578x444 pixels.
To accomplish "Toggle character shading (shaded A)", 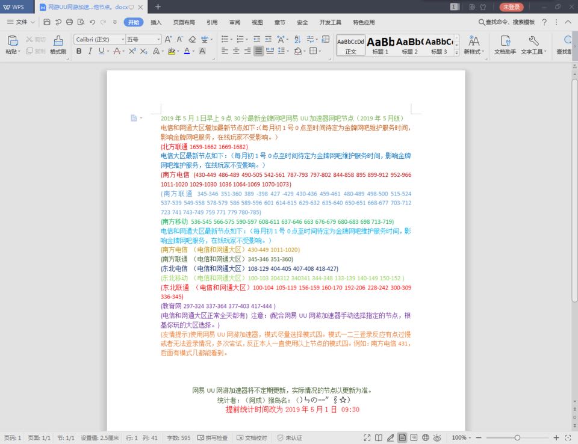I will pyautogui.click(x=202, y=51).
